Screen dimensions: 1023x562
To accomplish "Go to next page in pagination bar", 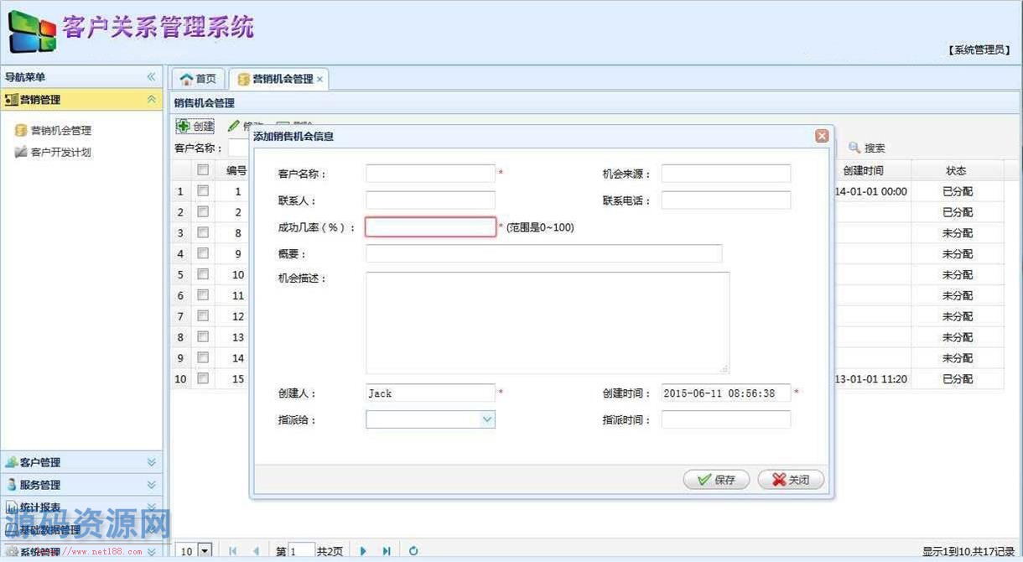I will click(x=363, y=551).
